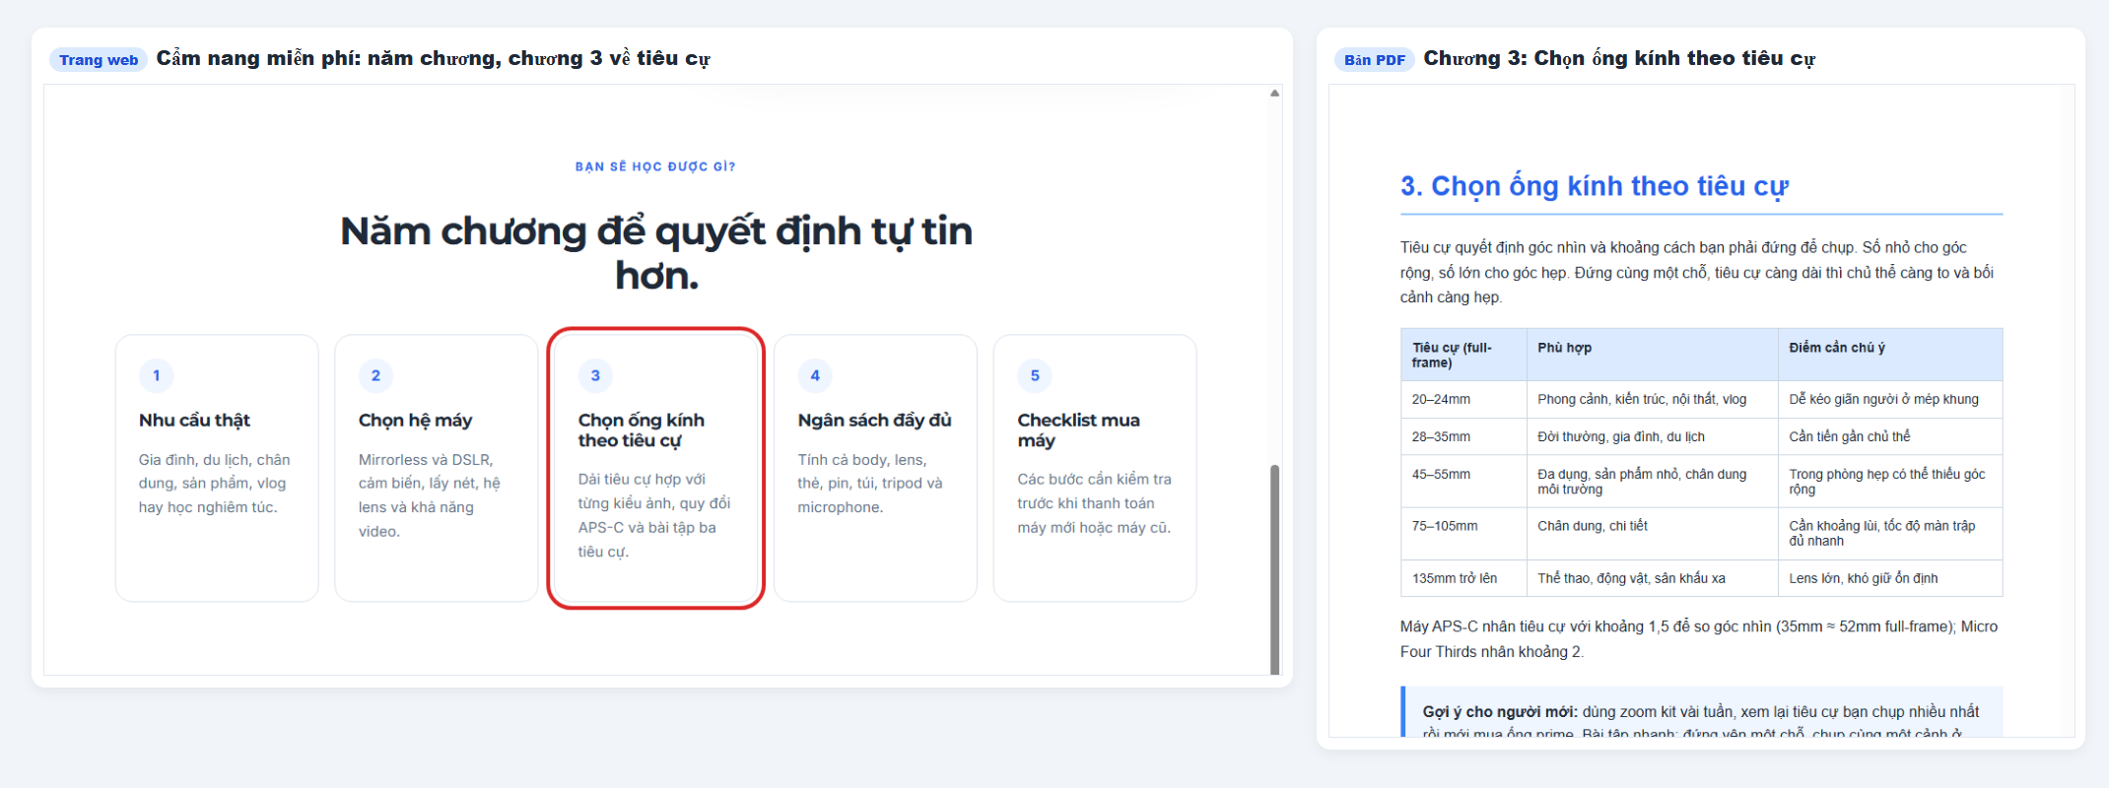The width and height of the screenshot is (2109, 788).
Task: Click the number 1 badge on the Nhu cầu thật card
Action: pyautogui.click(x=157, y=375)
